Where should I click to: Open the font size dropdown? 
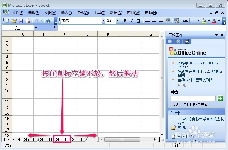click(118, 21)
